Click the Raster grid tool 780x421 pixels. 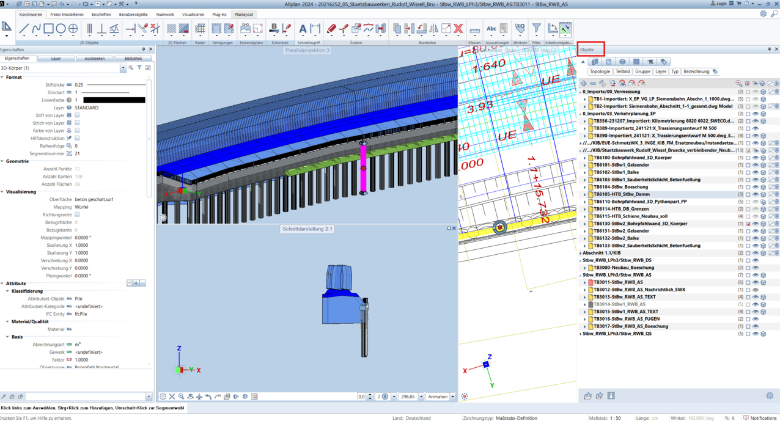[200, 29]
